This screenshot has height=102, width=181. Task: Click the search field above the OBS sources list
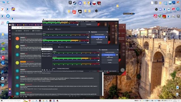pyautogui.click(x=47, y=49)
